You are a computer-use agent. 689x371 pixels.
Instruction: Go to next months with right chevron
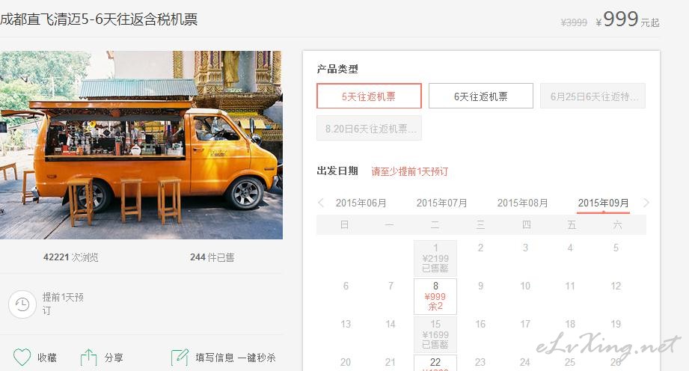(646, 203)
